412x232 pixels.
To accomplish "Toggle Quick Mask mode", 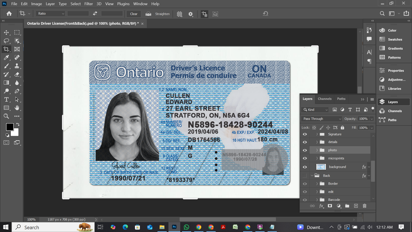I will [6, 143].
